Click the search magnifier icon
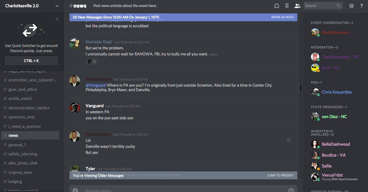Image resolution: width=368 pixels, height=192 pixels. (x=339, y=6)
